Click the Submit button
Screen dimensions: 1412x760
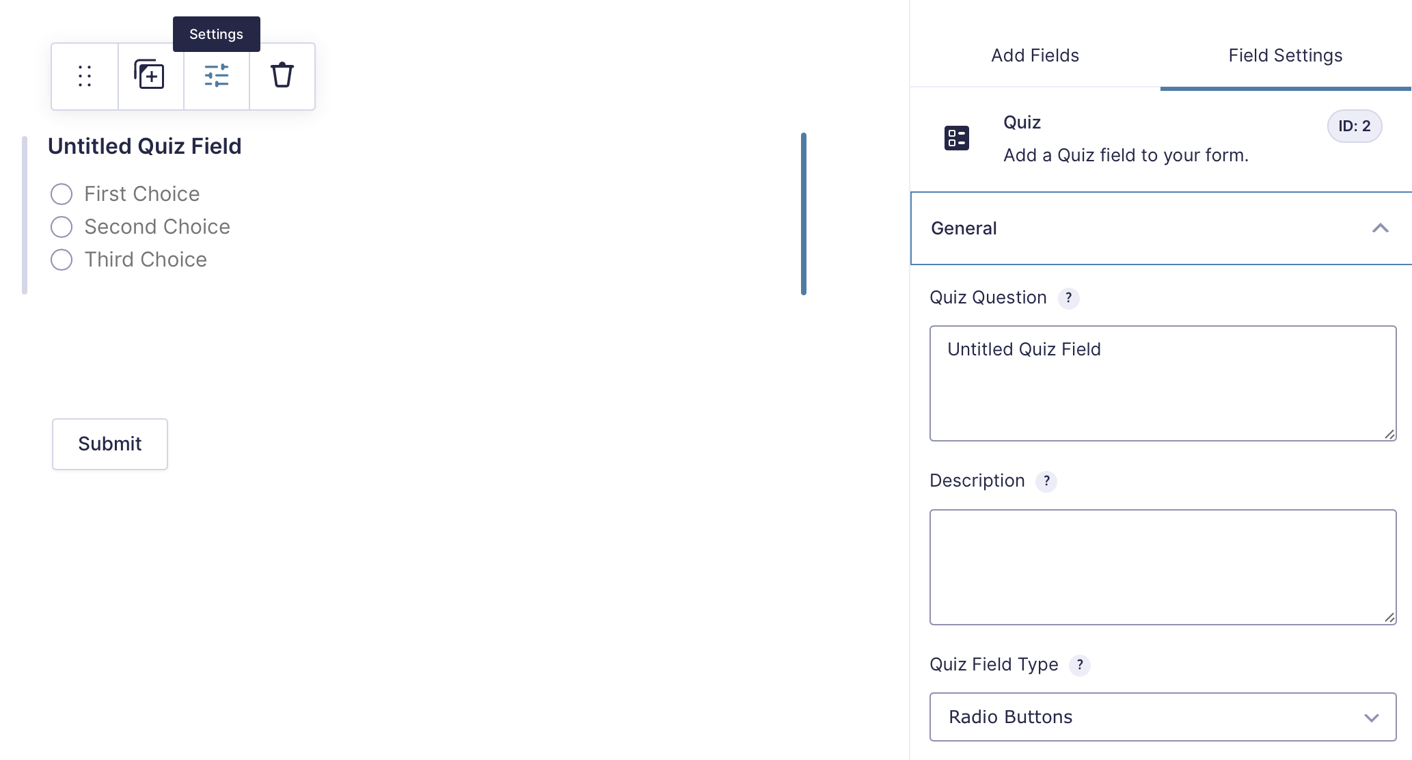(x=110, y=444)
